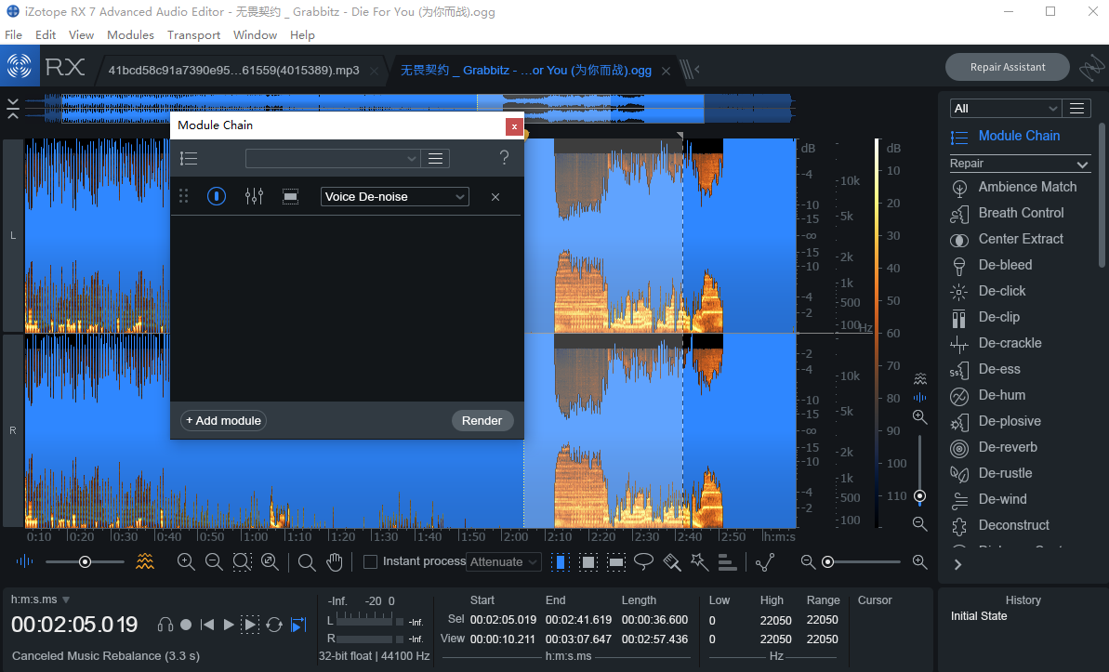Collapse the waveform overview strip
This screenshot has width=1109, height=672.
pyautogui.click(x=13, y=108)
